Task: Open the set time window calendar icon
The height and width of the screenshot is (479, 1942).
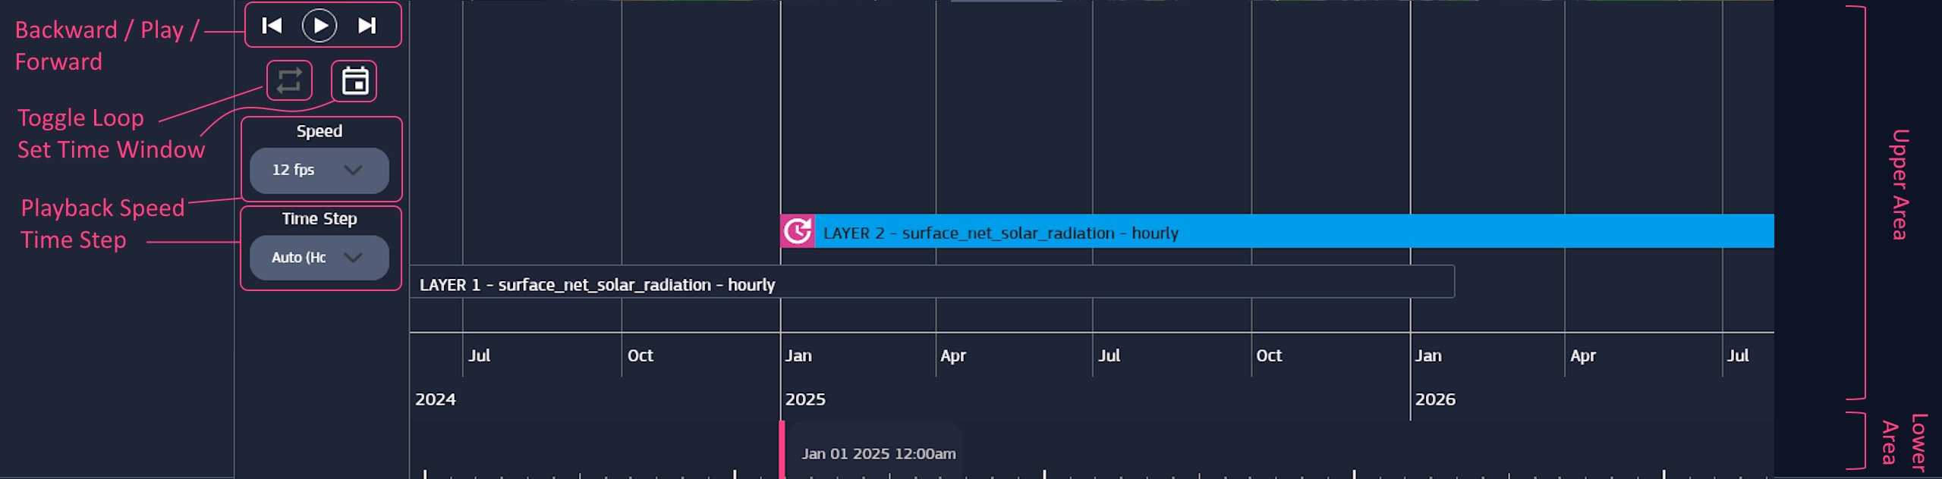Action: (x=354, y=80)
